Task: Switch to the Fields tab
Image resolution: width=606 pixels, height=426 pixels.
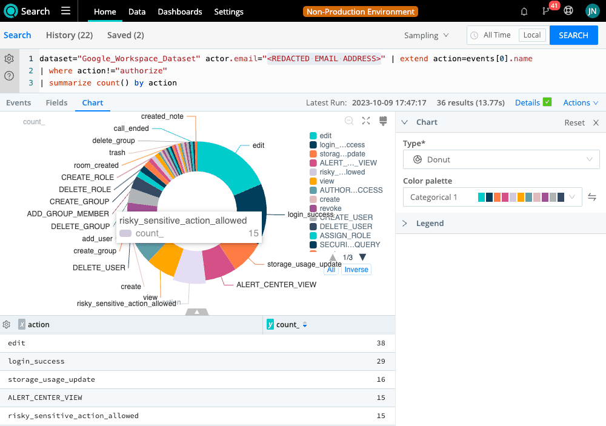Action: (57, 102)
